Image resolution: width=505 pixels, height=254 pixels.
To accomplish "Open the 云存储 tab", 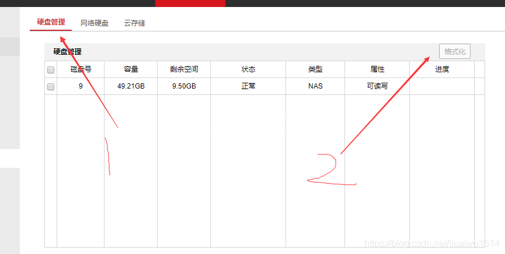I will pyautogui.click(x=134, y=23).
